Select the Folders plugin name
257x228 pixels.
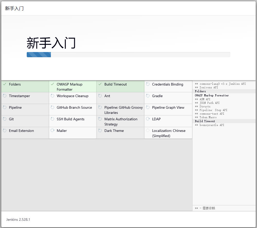(15, 84)
